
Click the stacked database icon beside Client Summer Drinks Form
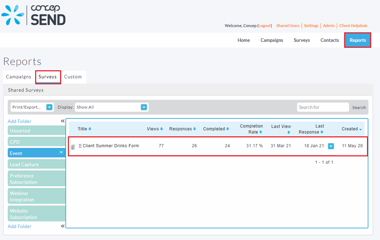tap(73, 147)
